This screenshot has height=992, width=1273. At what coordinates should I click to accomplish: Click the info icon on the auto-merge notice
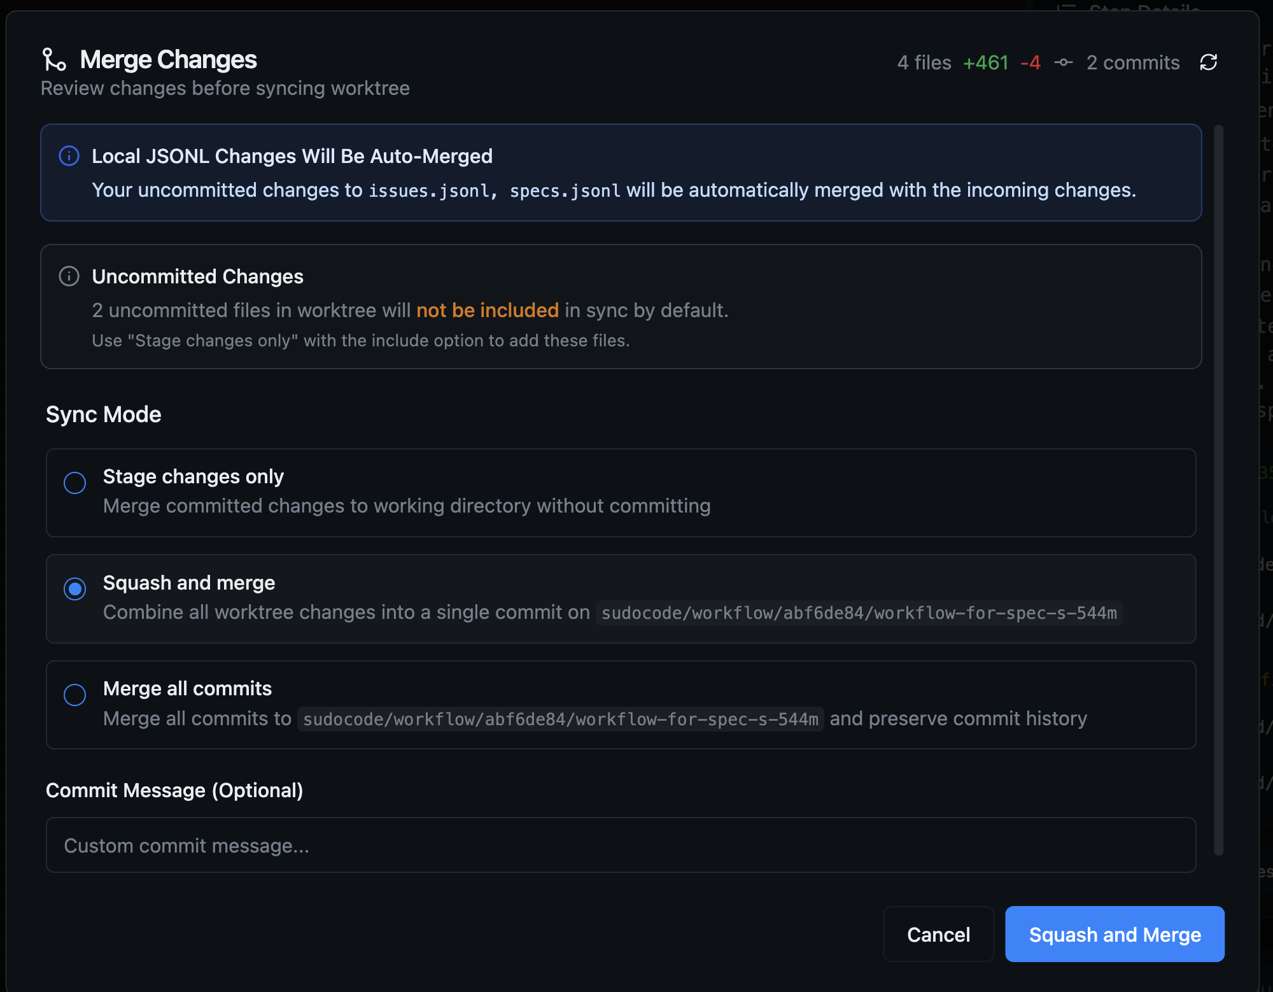pyautogui.click(x=69, y=157)
